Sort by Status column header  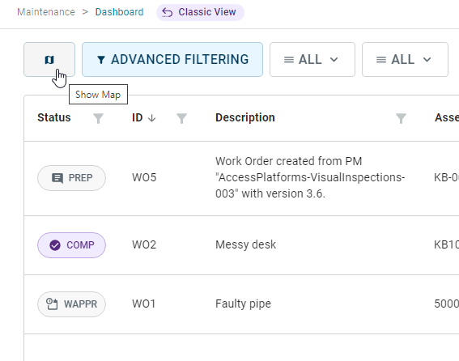coord(54,117)
